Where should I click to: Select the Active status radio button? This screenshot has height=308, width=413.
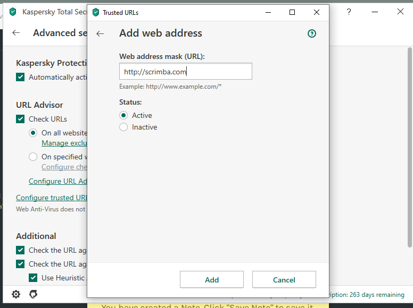coord(123,115)
